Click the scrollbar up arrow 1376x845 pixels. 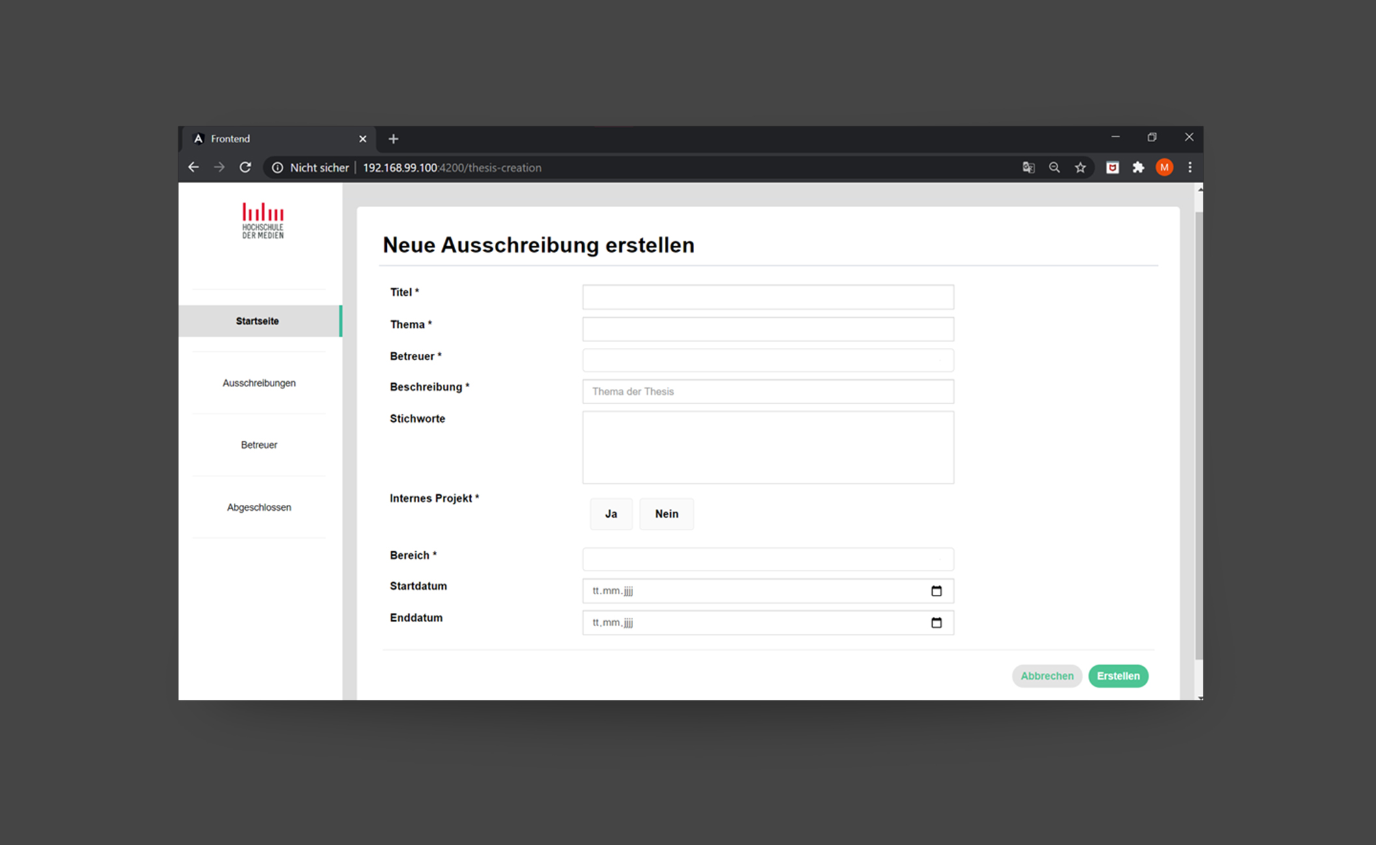[x=1200, y=189]
